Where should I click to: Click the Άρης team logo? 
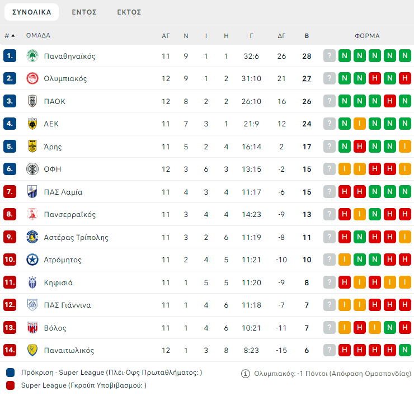point(32,147)
